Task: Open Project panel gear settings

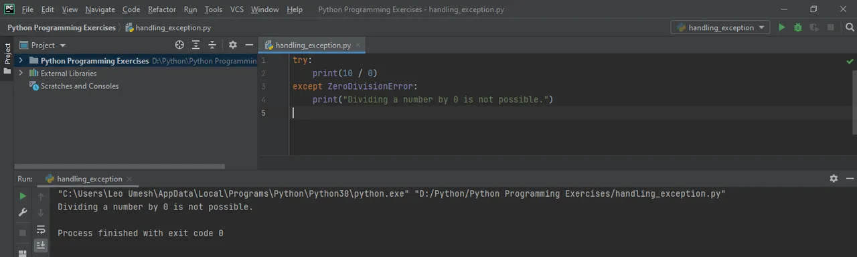Action: [x=232, y=45]
